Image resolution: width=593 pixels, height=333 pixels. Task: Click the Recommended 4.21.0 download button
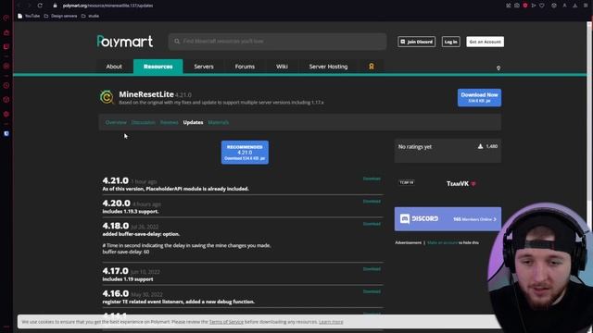coord(245,153)
